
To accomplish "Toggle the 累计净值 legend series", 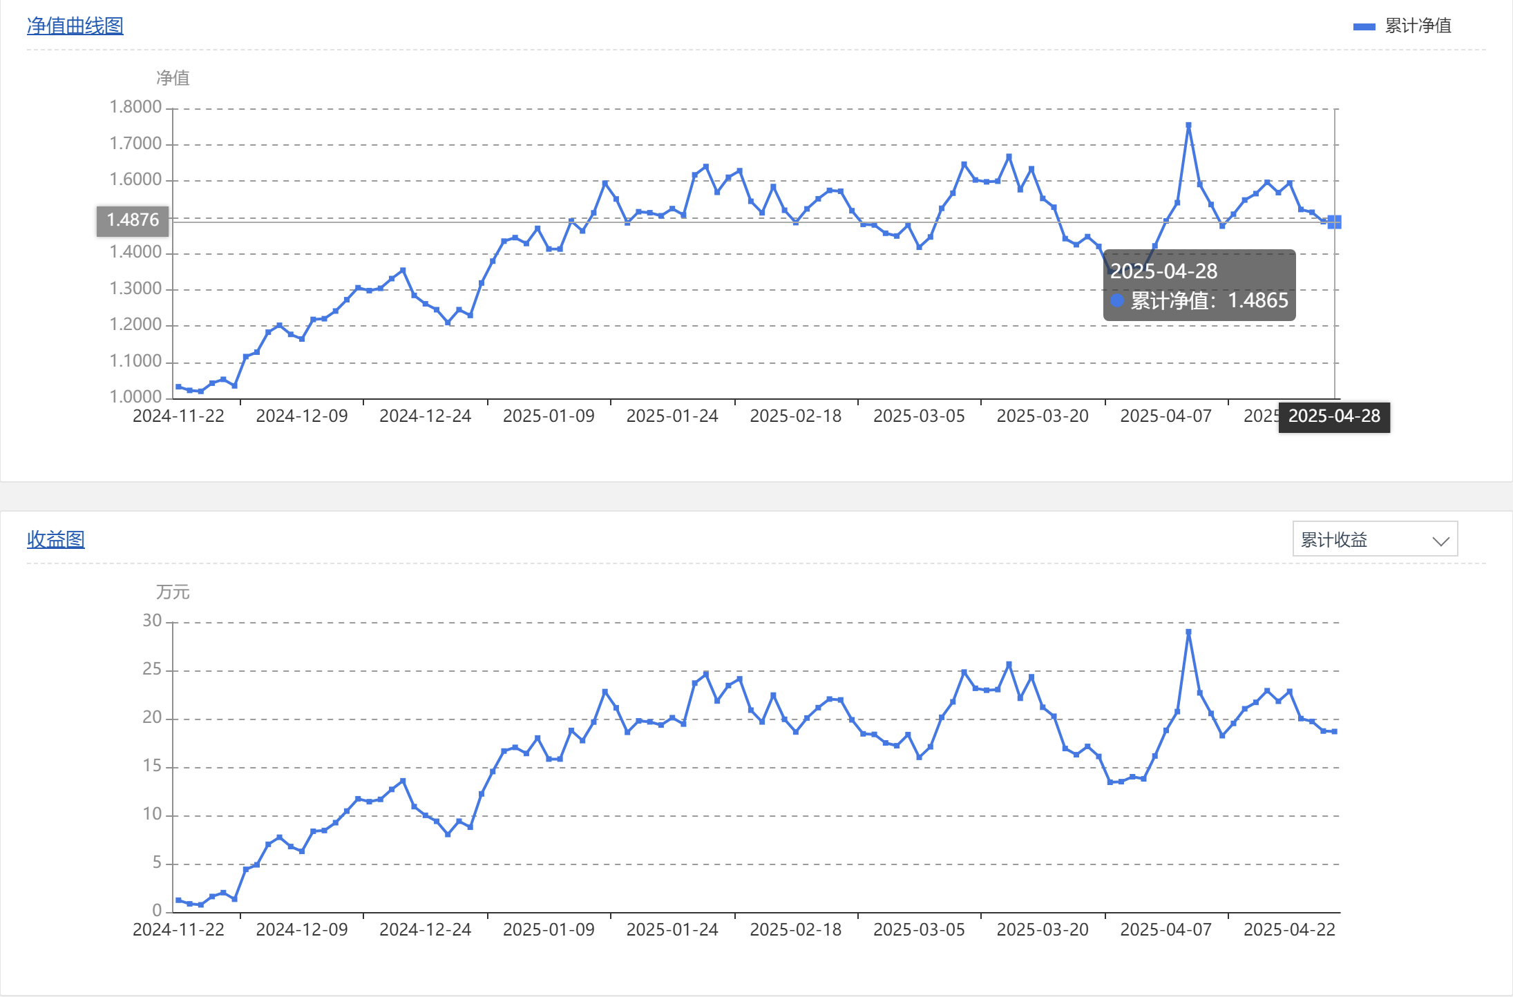I will pos(1417,26).
